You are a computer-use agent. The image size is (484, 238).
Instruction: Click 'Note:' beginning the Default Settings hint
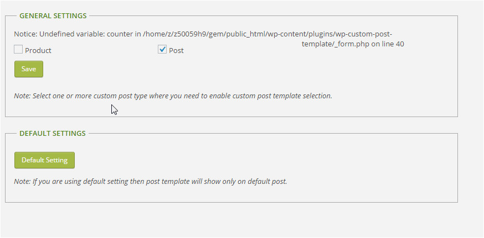pos(23,181)
